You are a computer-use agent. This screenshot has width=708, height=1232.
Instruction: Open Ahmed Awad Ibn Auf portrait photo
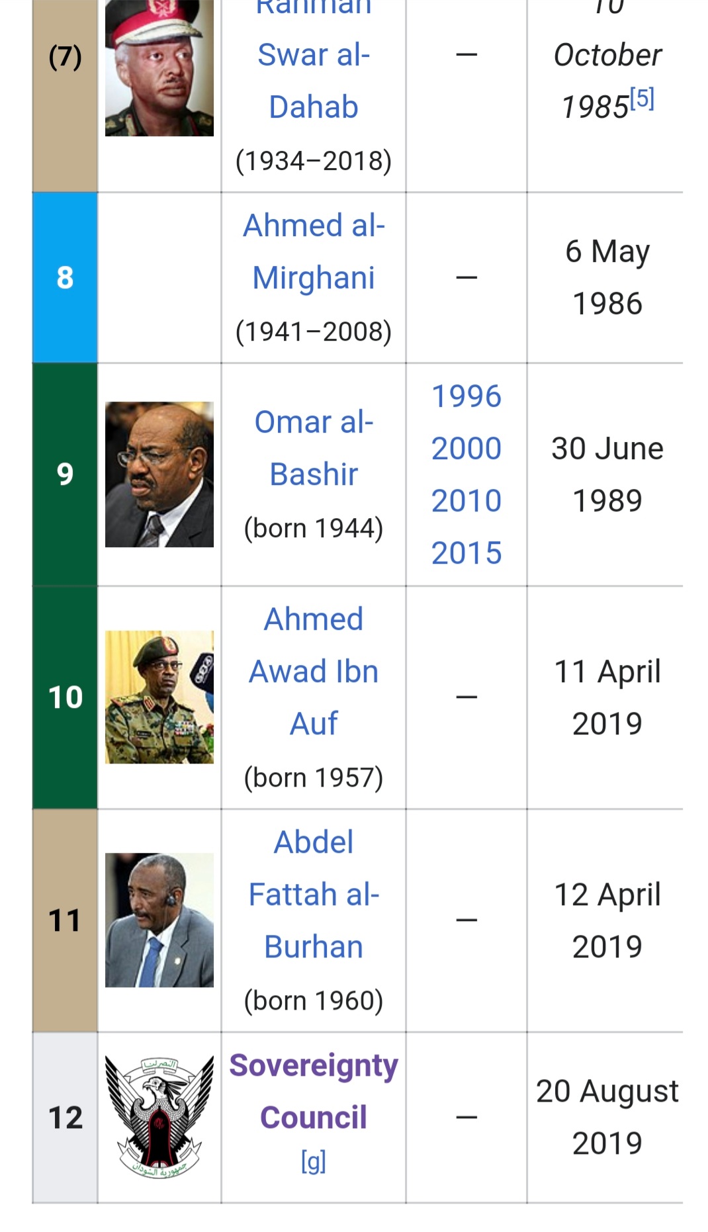159,697
